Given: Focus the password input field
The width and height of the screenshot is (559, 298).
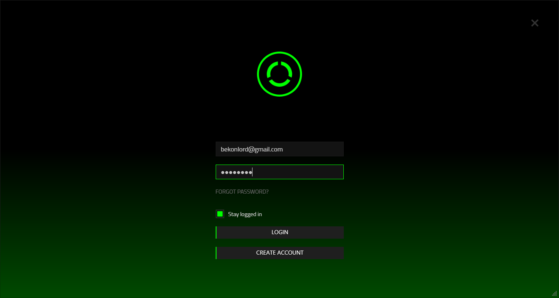Looking at the screenshot, I should click(279, 172).
